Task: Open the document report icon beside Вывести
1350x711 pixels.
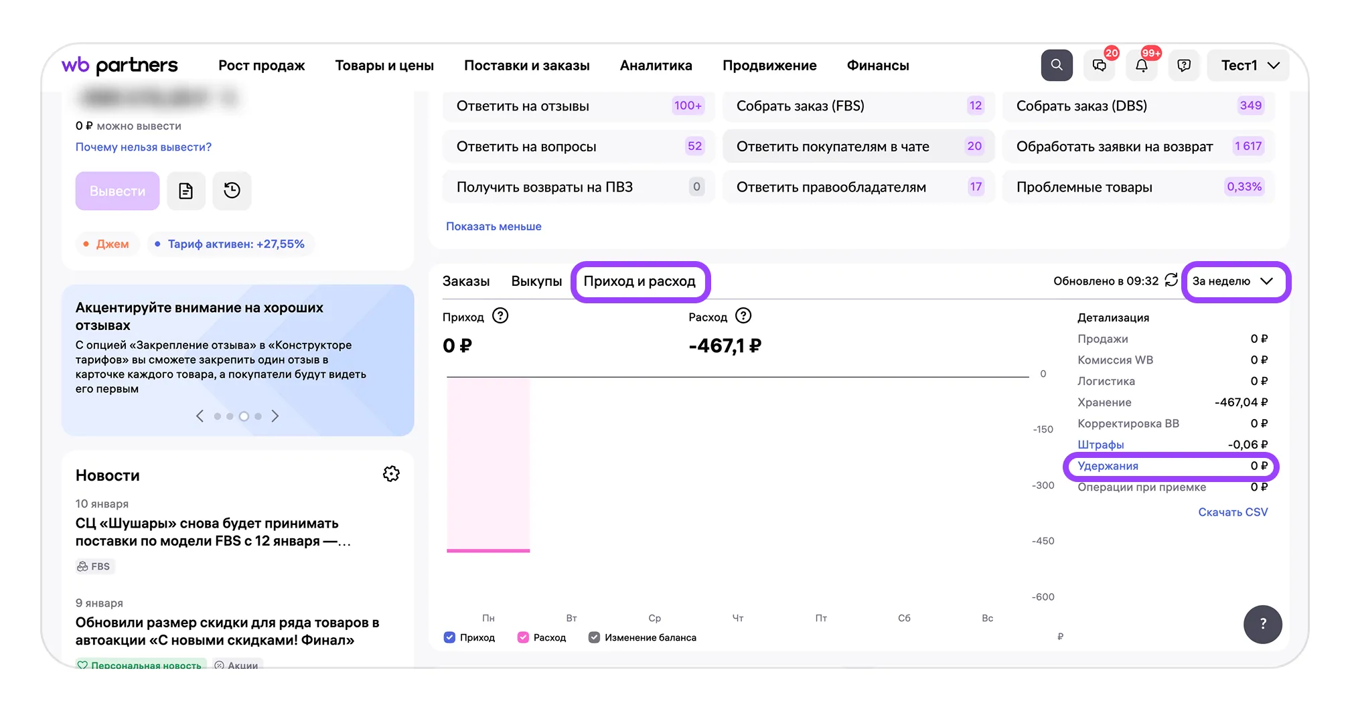Action: pyautogui.click(x=185, y=191)
